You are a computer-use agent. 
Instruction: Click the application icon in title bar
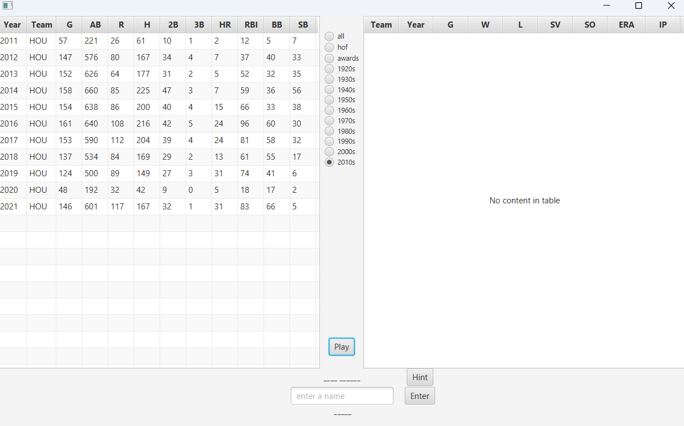pos(7,5)
